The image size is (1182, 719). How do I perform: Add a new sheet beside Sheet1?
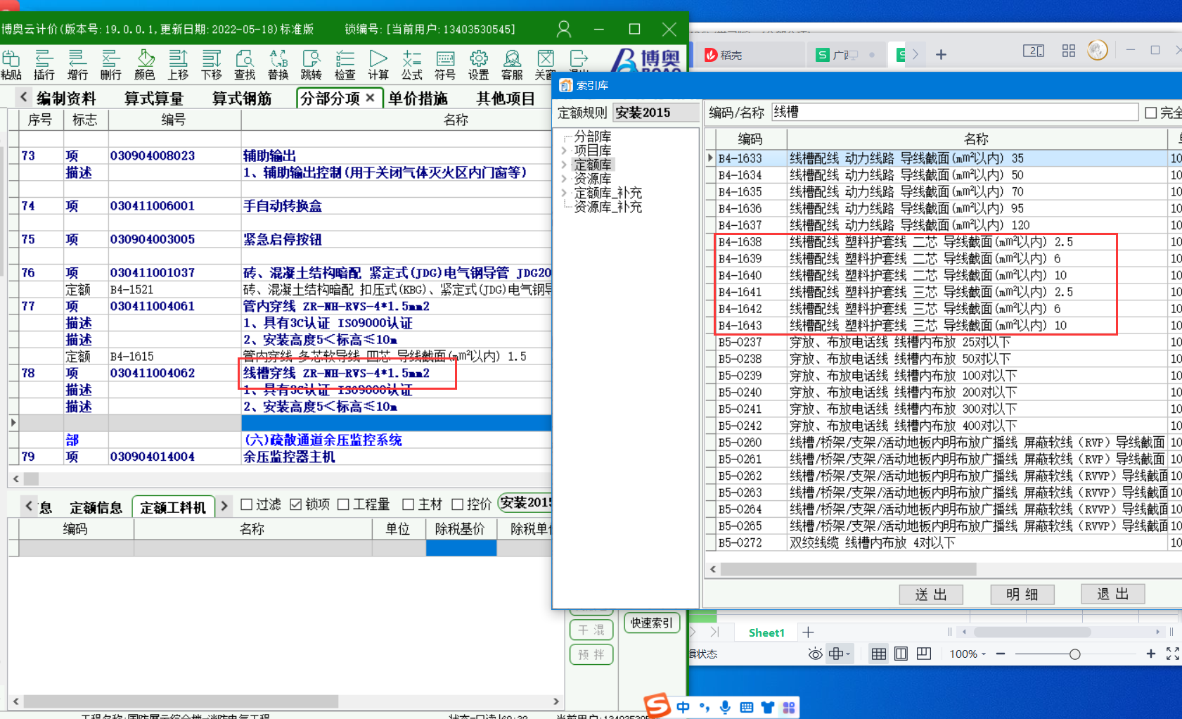808,632
